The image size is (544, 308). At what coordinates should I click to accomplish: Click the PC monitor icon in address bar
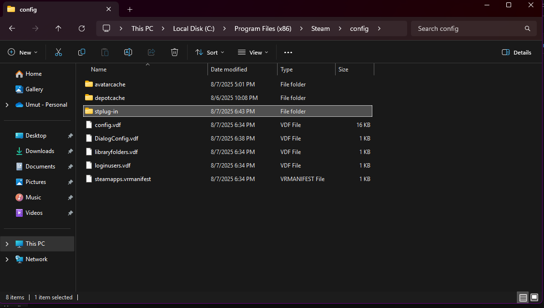(106, 28)
